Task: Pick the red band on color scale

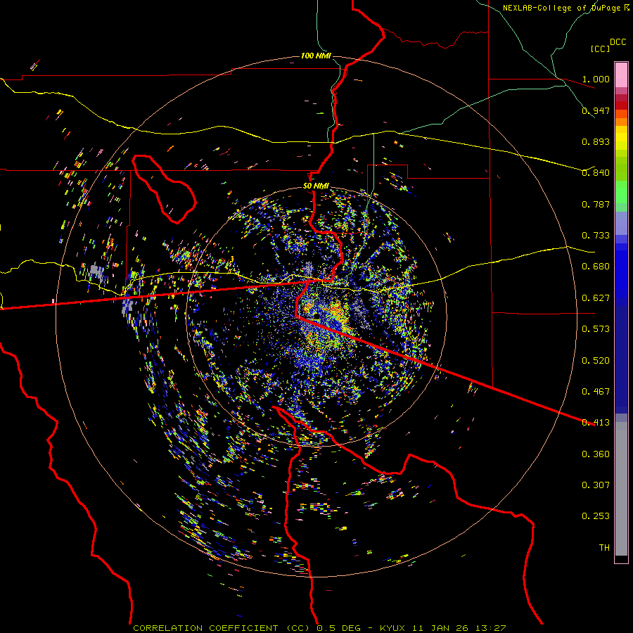Action: point(621,105)
